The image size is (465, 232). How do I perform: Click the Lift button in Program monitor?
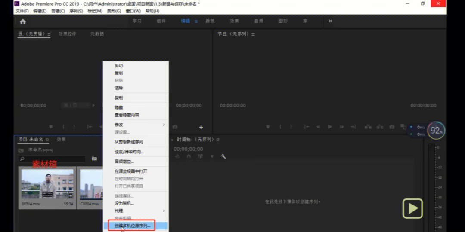pyautogui.click(x=368, y=127)
